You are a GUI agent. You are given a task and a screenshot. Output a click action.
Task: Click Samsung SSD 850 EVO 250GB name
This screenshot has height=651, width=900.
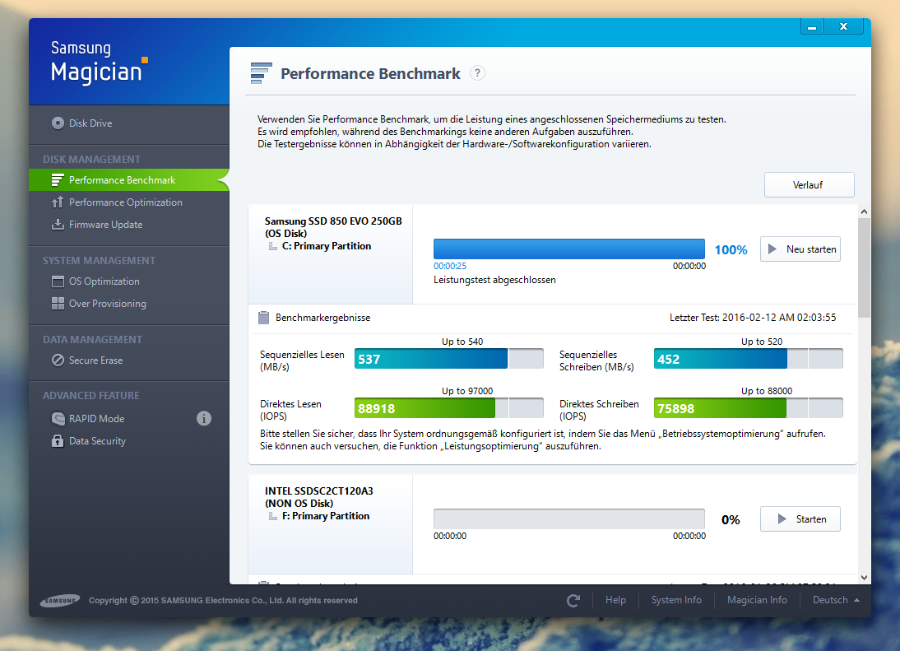coord(333,221)
